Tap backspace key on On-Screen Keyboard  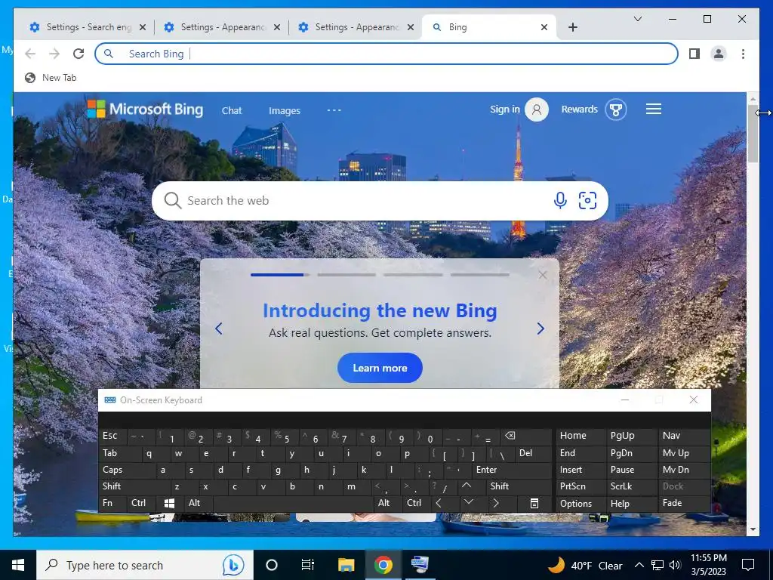(525, 436)
